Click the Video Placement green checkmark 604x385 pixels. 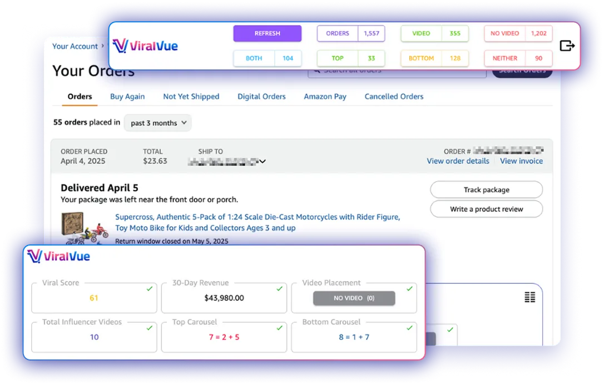click(x=409, y=288)
